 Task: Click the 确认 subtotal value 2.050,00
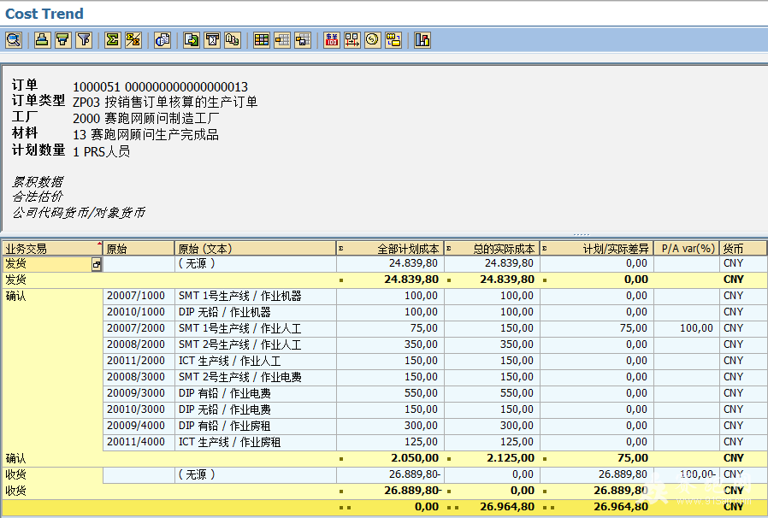coord(415,458)
